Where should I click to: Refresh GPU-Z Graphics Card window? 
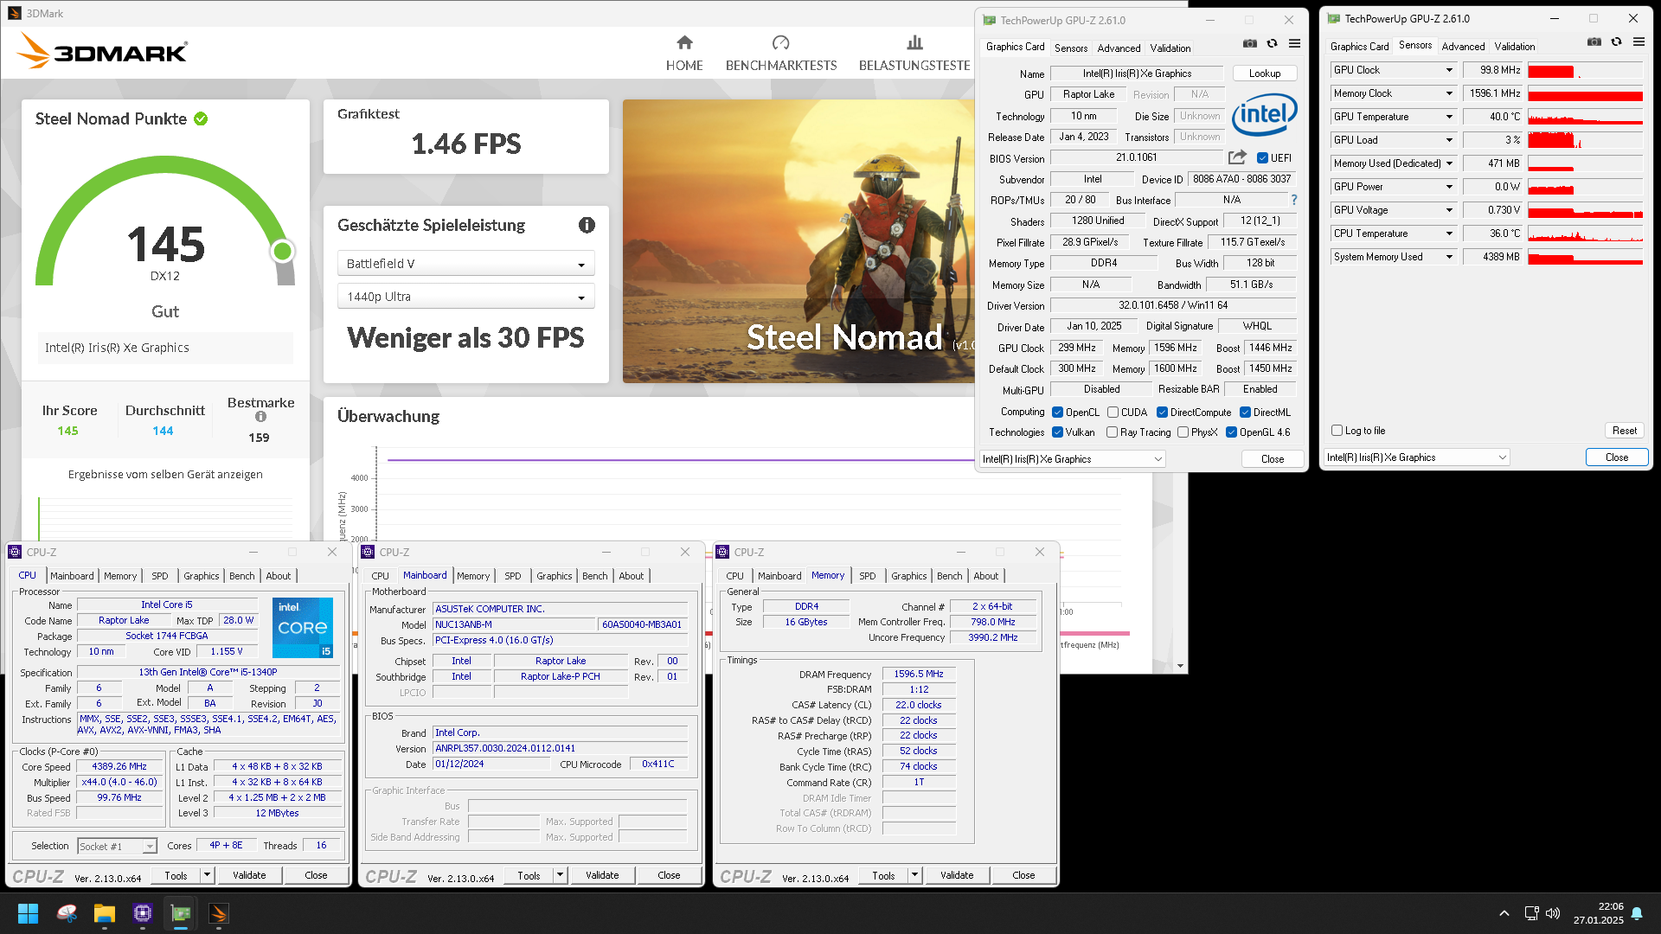click(x=1272, y=43)
